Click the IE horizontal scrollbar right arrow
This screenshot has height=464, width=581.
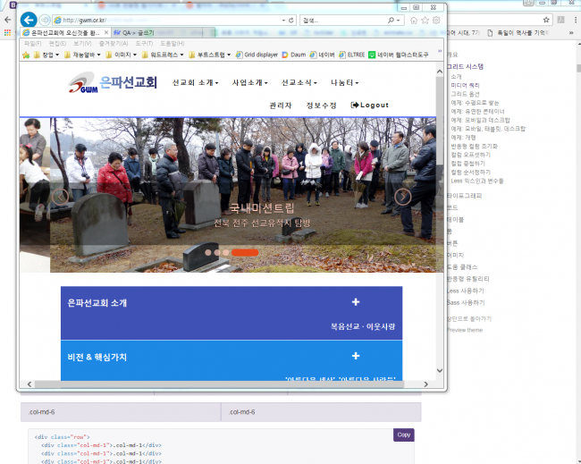pos(426,384)
